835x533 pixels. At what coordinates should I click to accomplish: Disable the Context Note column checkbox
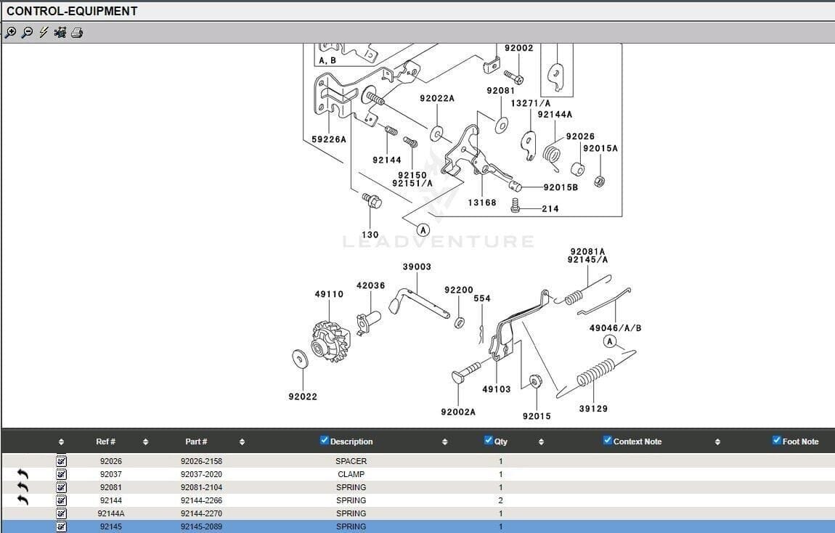tap(608, 440)
